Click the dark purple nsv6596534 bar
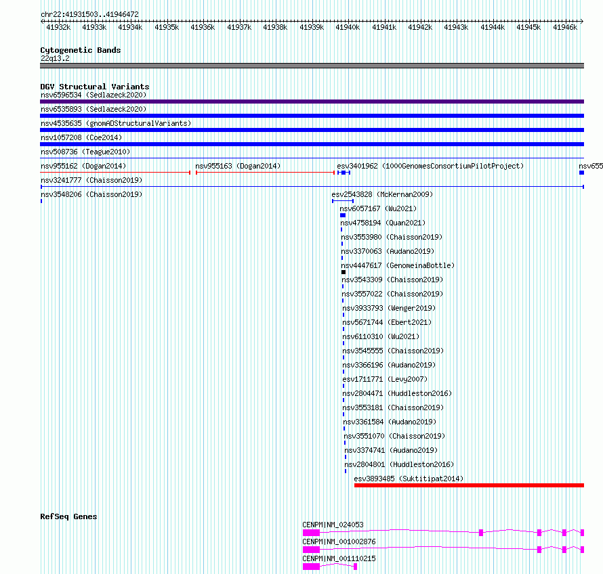The image size is (603, 574). coord(312,102)
